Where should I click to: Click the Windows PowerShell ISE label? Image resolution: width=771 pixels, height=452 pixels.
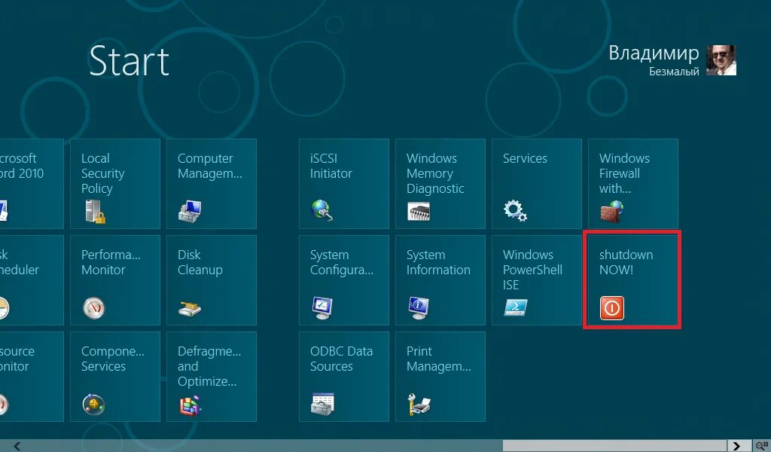coord(532,270)
